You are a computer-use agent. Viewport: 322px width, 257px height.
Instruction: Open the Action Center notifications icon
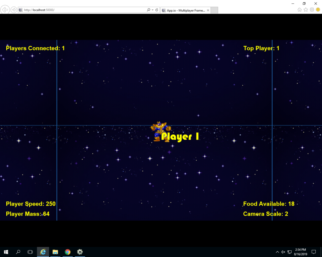tap(314, 252)
